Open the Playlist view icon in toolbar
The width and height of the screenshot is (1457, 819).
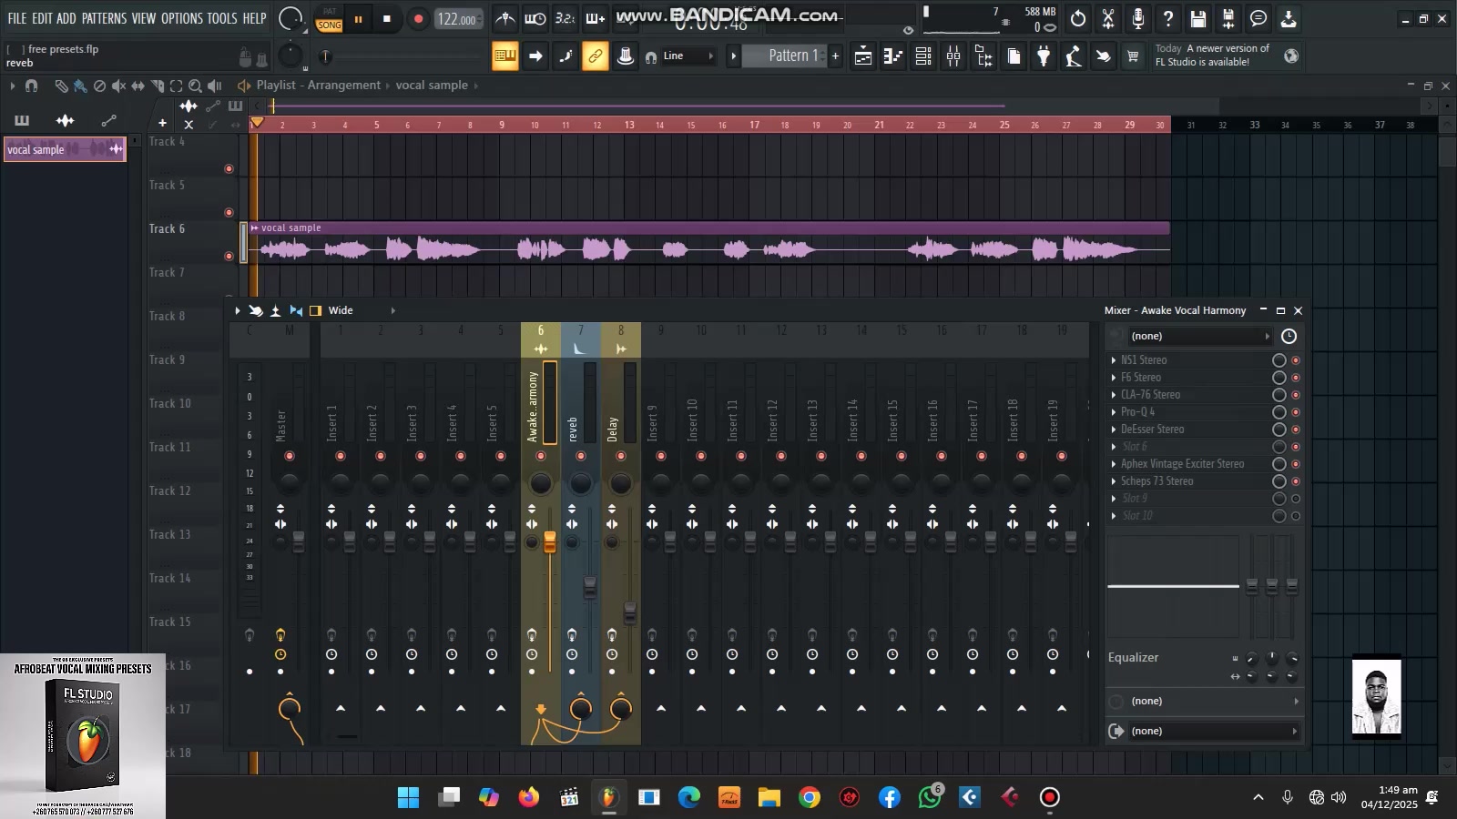click(x=863, y=56)
